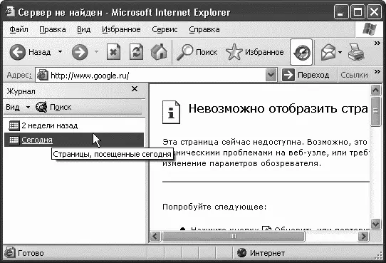The width and height of the screenshot is (386, 263).
Task: Click the Mail envelope icon
Action: (328, 52)
